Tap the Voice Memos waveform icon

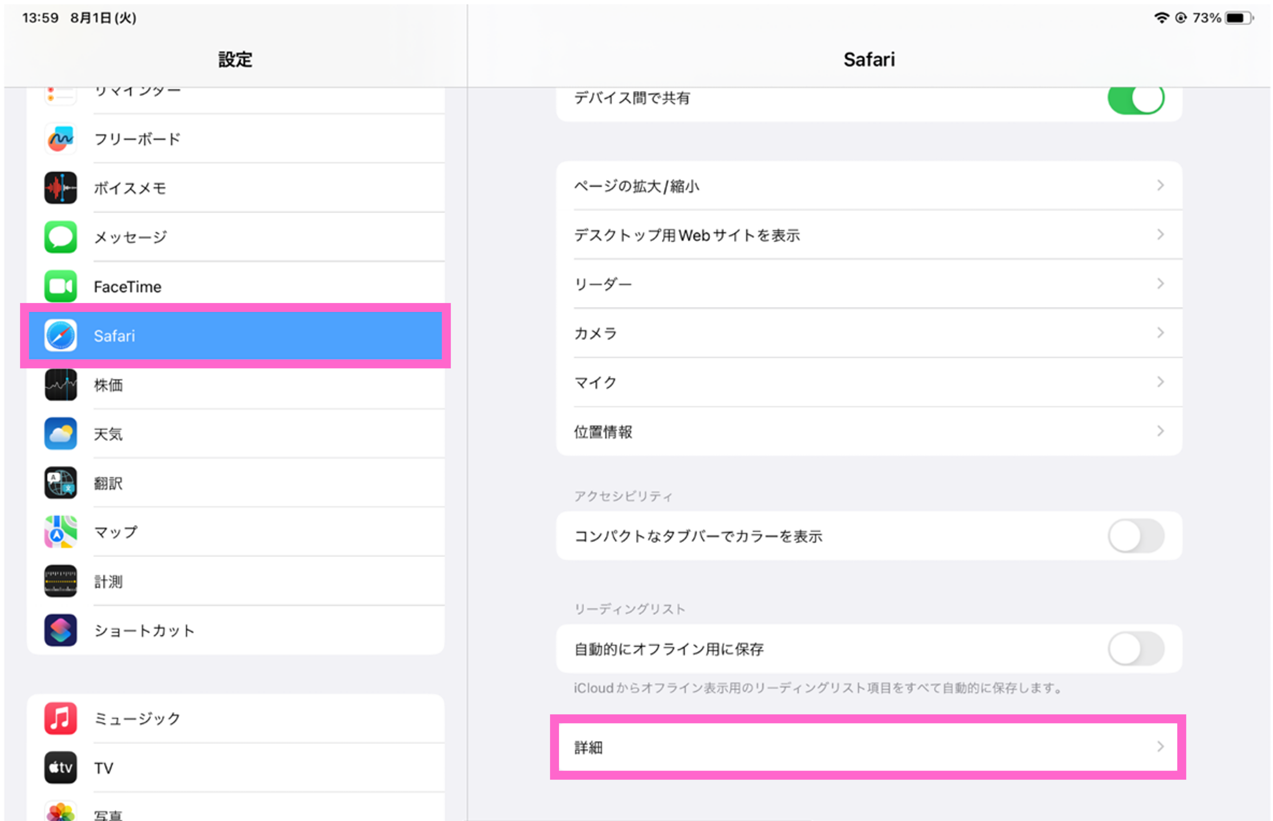click(60, 188)
